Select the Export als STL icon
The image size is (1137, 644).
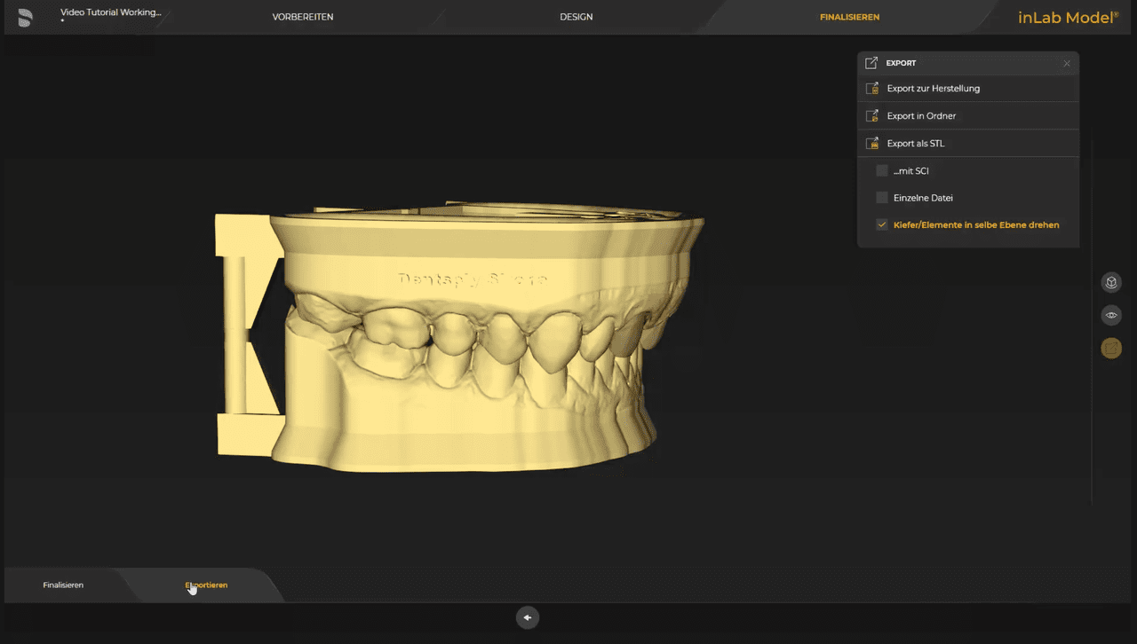click(871, 143)
